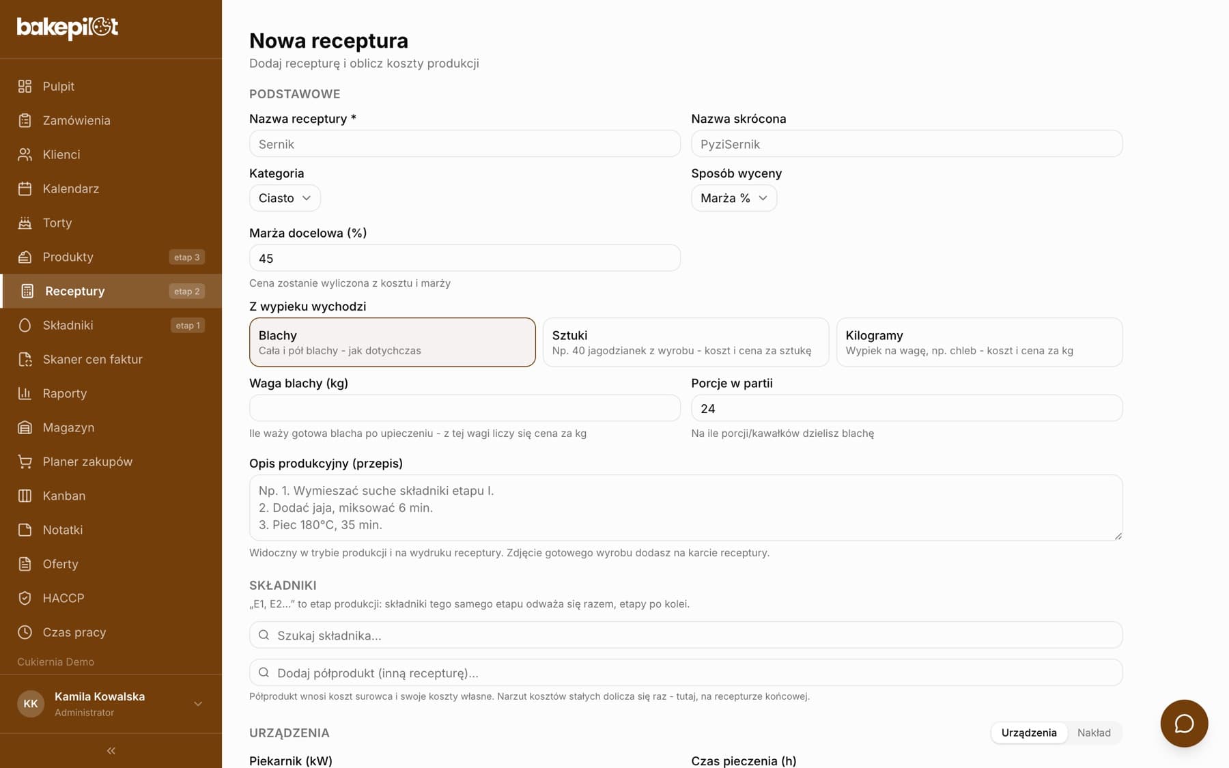Click the Porcje w partii field

coord(907,408)
